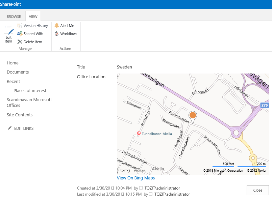Open Site Contents page
This screenshot has width=272, height=200.
pos(20,115)
